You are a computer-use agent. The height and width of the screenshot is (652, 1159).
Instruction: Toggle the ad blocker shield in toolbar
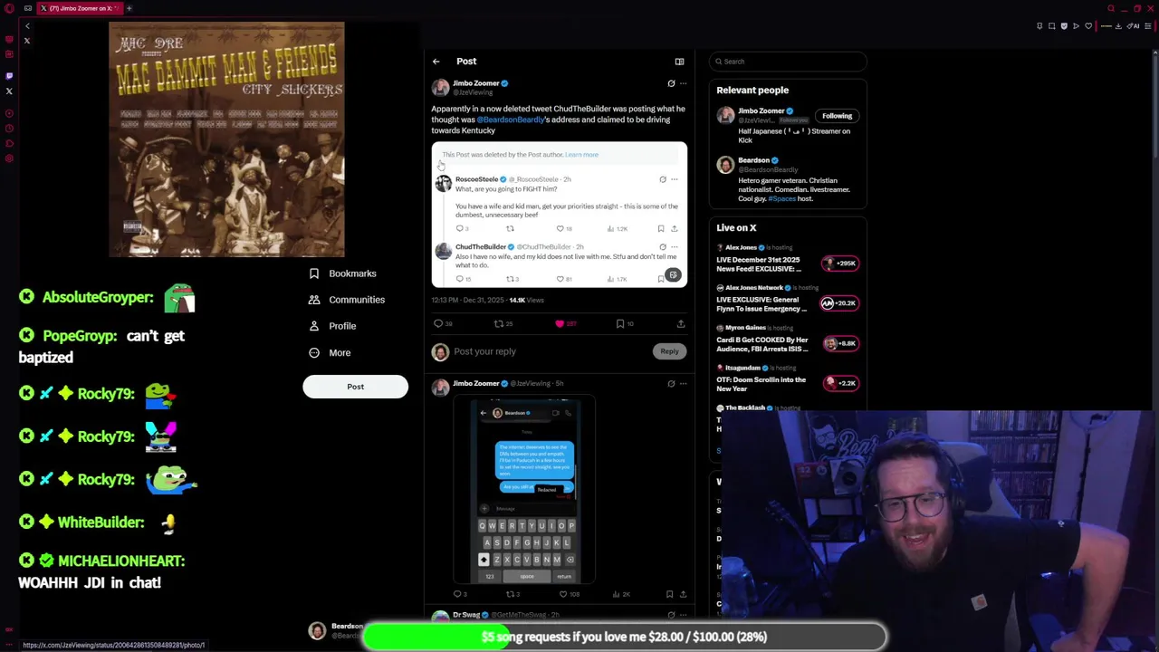pyautogui.click(x=1064, y=26)
